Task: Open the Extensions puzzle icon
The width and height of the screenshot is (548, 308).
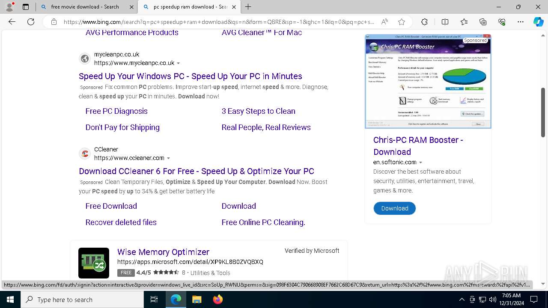Action: click(424, 22)
